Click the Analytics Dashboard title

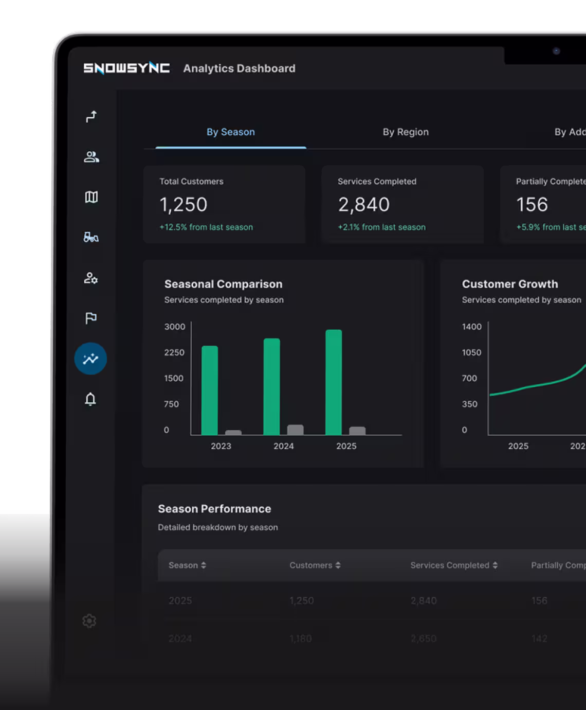tap(240, 68)
